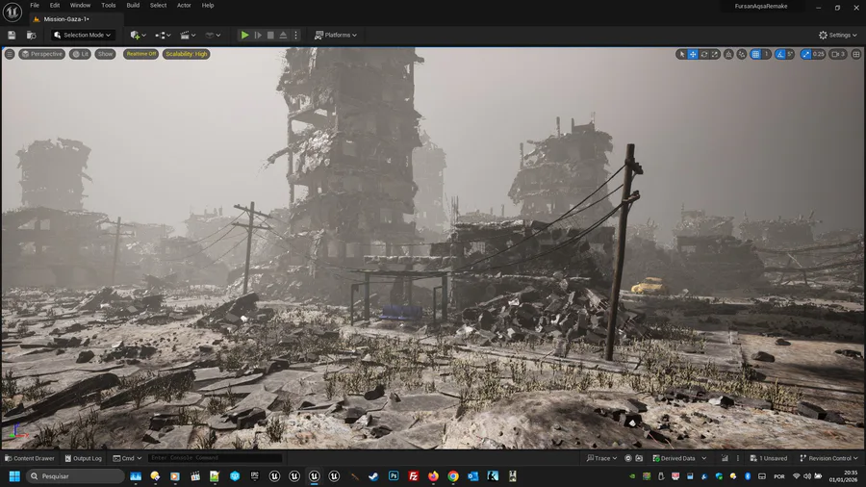Click the Eject button in play controls
This screenshot has height=487, width=866.
coord(283,35)
